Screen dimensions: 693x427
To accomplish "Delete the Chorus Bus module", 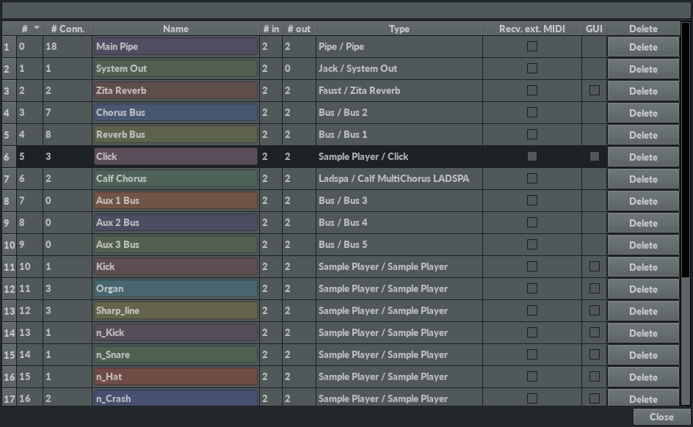I will (x=643, y=113).
